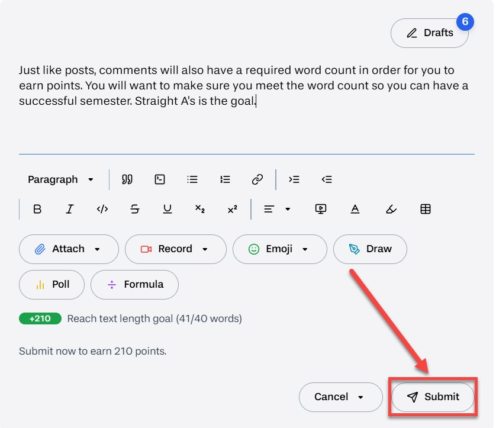Viewport: 496px width, 428px height.
Task: Click the paperclip icon on Attach
Action: click(40, 249)
